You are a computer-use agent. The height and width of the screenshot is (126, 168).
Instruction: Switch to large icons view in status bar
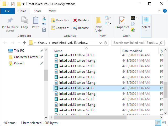pyautogui.click(x=164, y=123)
